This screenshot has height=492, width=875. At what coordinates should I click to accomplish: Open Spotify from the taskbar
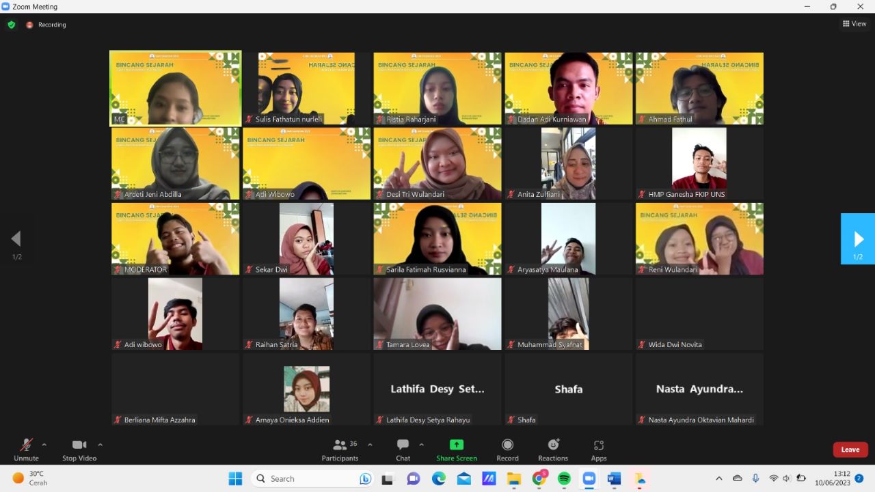click(x=564, y=478)
